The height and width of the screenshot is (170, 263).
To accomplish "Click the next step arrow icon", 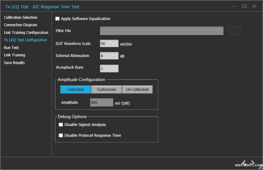I will (253, 163).
